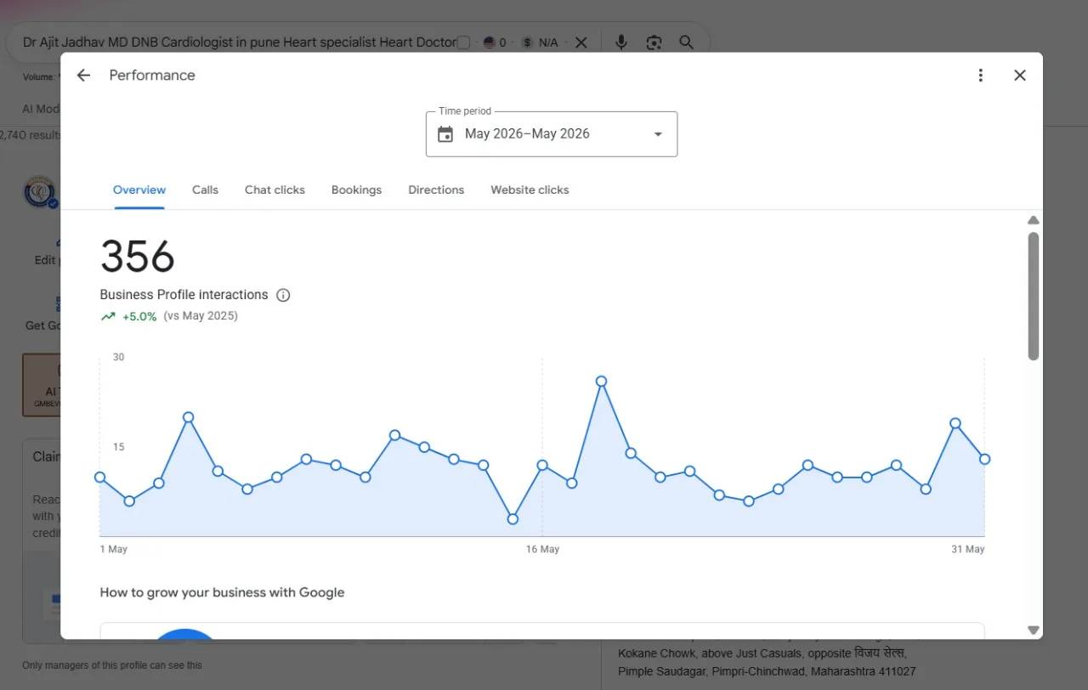
Task: Start voice search with the microphone icon
Action: (x=621, y=42)
